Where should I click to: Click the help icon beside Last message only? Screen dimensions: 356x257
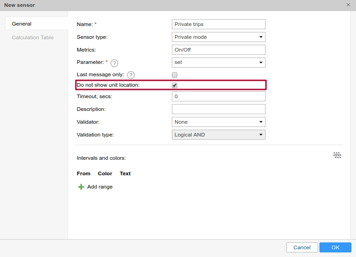point(131,75)
